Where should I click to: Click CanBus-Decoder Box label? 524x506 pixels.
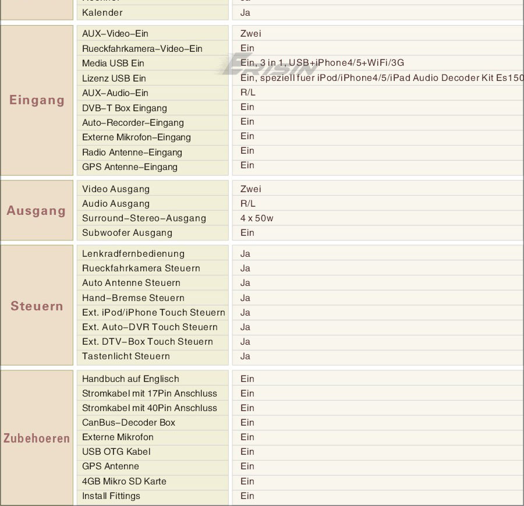[x=128, y=423]
